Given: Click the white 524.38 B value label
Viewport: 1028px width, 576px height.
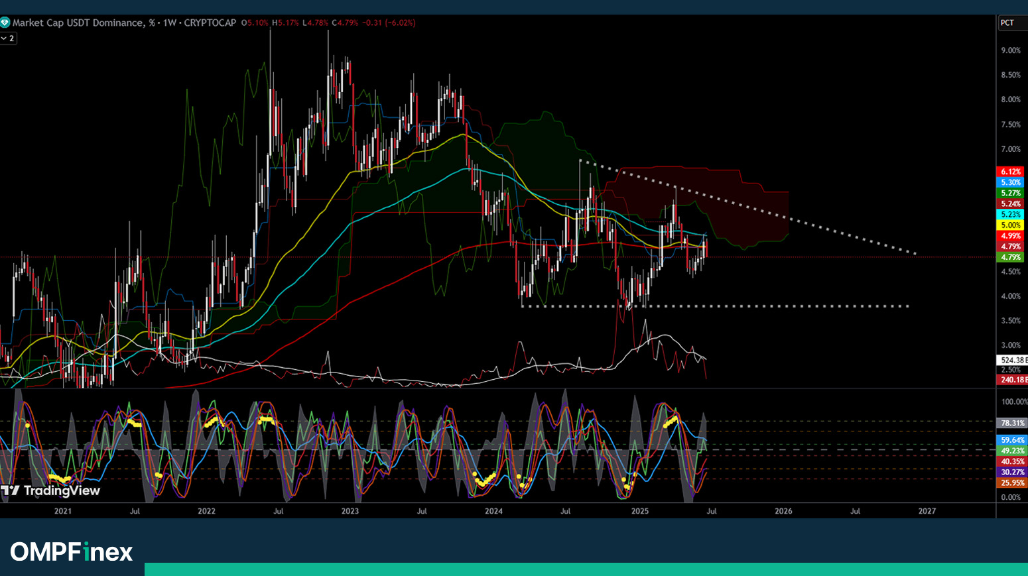Looking at the screenshot, I should pos(1013,360).
